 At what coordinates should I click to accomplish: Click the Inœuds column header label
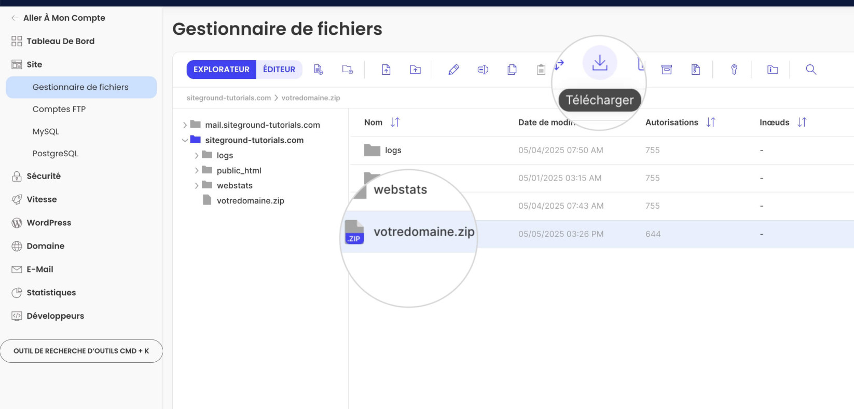click(x=774, y=122)
